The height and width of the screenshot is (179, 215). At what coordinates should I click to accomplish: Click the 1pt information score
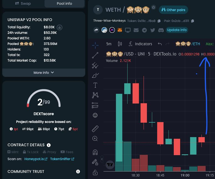[x=14, y=129]
